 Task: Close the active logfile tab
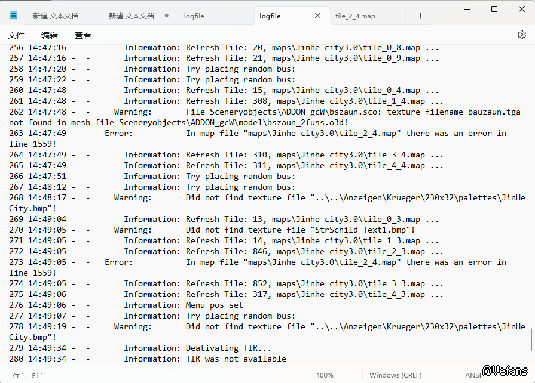317,16
